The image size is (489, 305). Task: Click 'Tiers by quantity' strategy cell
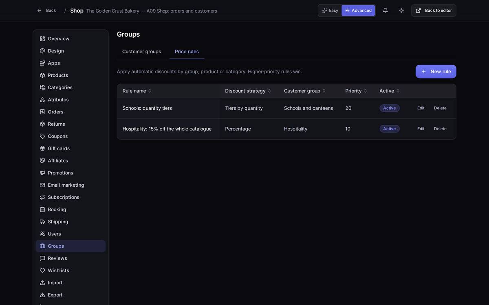[244, 108]
